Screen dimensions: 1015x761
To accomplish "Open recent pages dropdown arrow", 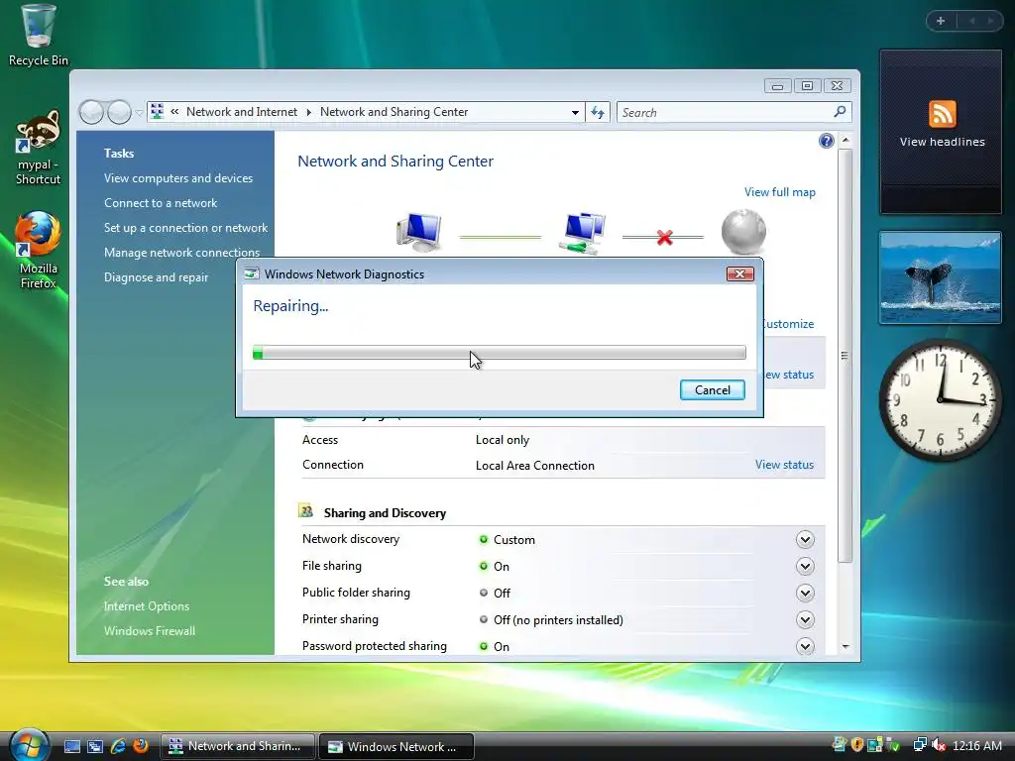I will click(139, 113).
